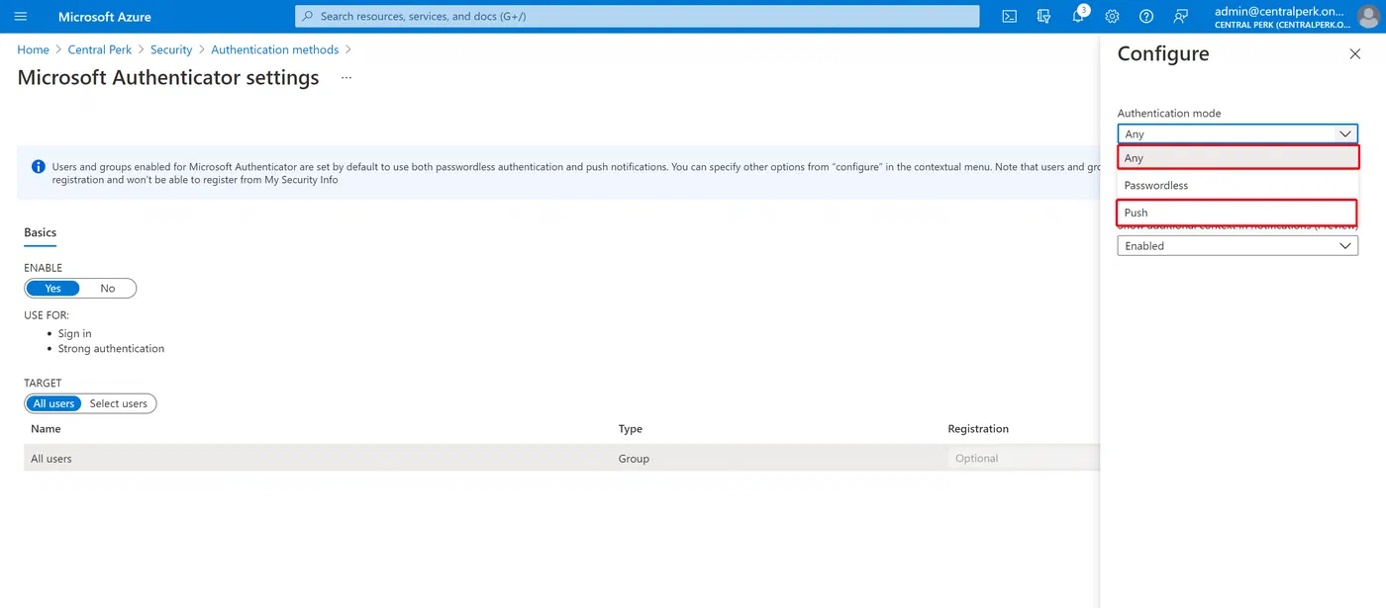Choose Any in the authentication mode list
The image size is (1386, 608).
1237,158
